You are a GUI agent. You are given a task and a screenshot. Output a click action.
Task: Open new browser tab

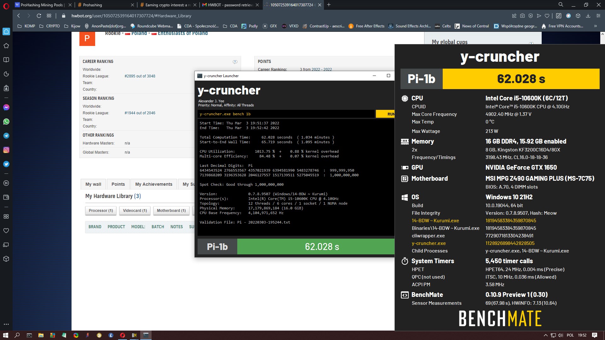329,5
